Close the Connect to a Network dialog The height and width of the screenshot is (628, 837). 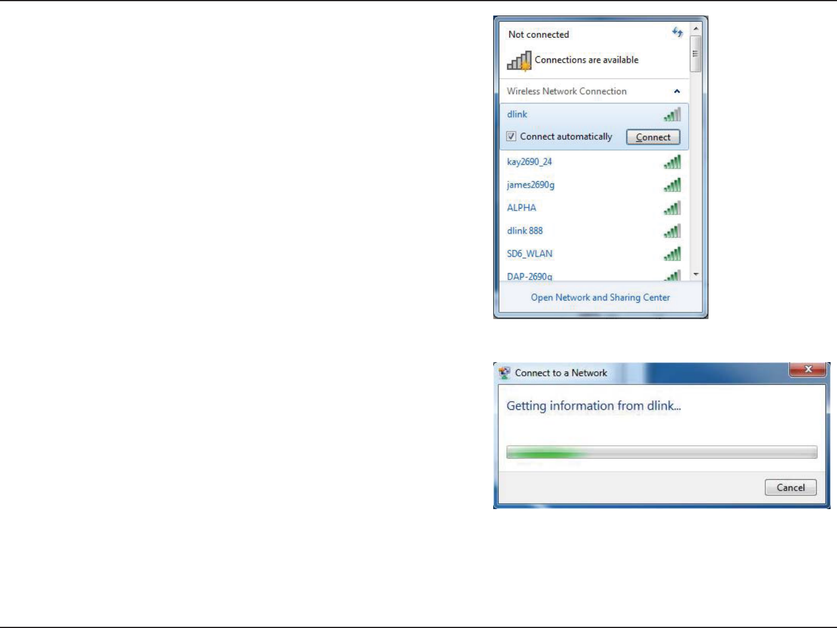pyautogui.click(x=808, y=369)
